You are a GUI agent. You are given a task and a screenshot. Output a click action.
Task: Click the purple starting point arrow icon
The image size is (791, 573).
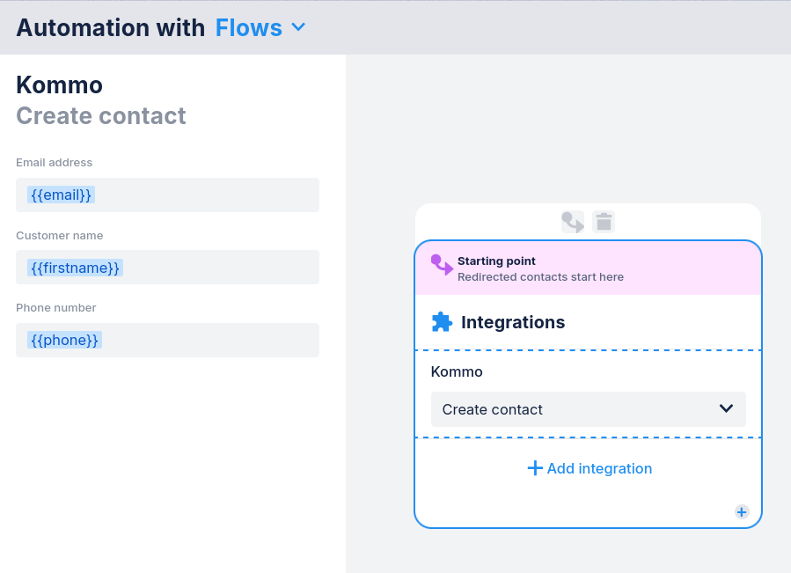[441, 265]
